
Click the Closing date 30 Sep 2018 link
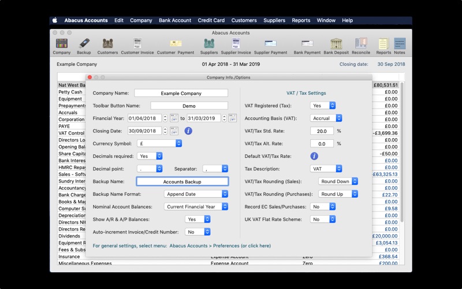391,64
